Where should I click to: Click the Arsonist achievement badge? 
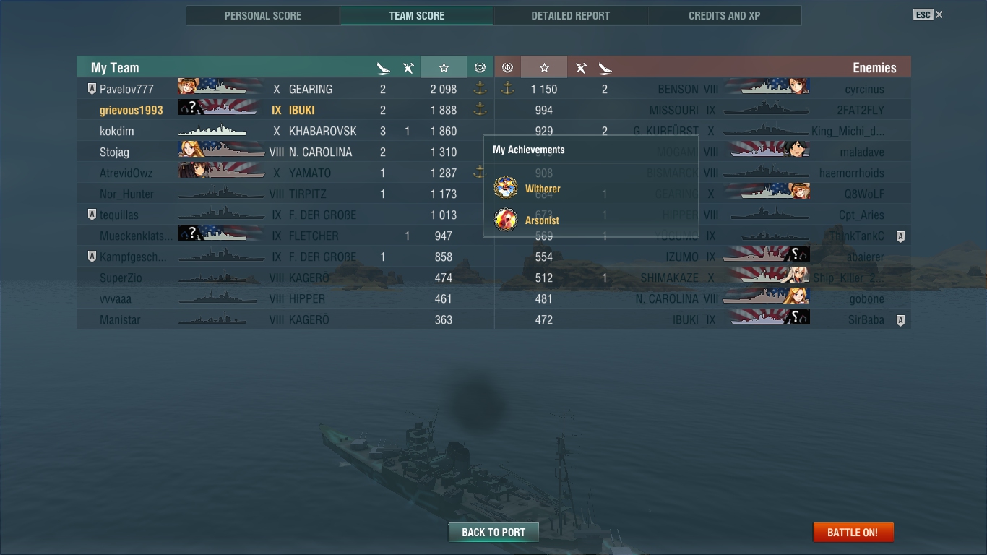(x=506, y=220)
